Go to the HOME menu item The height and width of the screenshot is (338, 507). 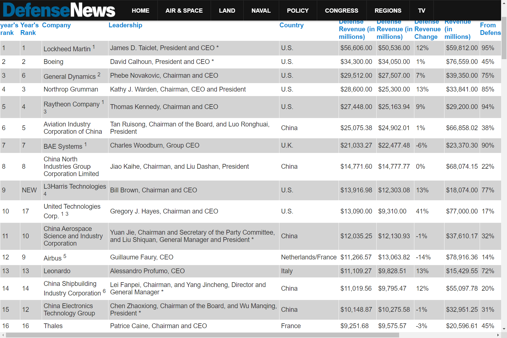[x=141, y=10]
